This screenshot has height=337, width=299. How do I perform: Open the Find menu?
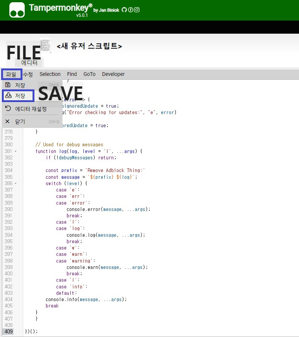point(72,74)
